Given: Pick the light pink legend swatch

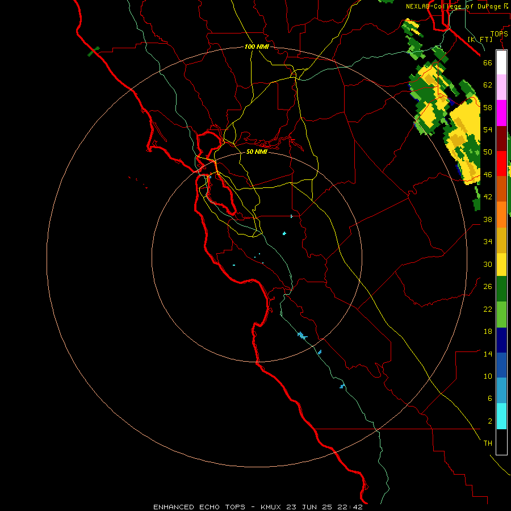Looking at the screenshot, I should (x=501, y=87).
